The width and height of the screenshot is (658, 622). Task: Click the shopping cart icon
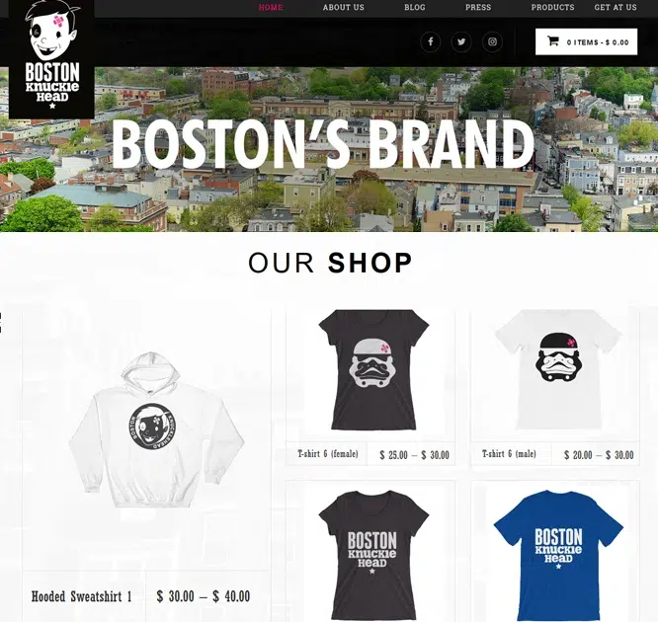[x=553, y=41]
